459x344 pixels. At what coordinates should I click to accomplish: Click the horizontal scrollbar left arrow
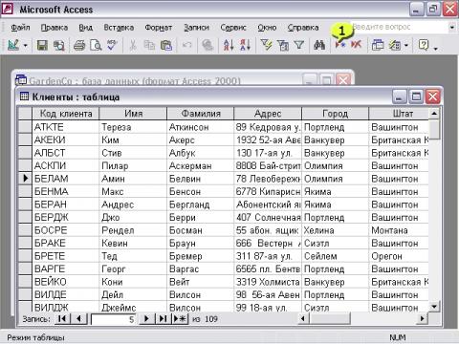point(303,318)
